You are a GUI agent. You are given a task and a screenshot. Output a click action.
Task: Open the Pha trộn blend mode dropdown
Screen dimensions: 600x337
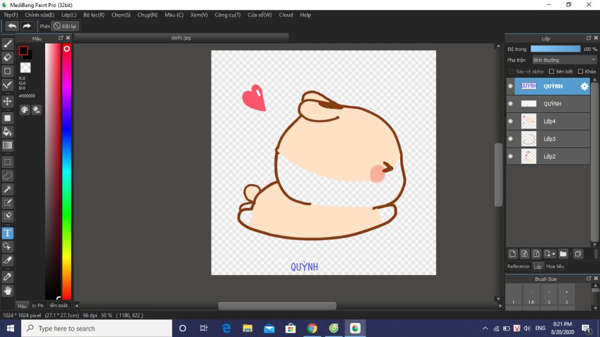[564, 60]
